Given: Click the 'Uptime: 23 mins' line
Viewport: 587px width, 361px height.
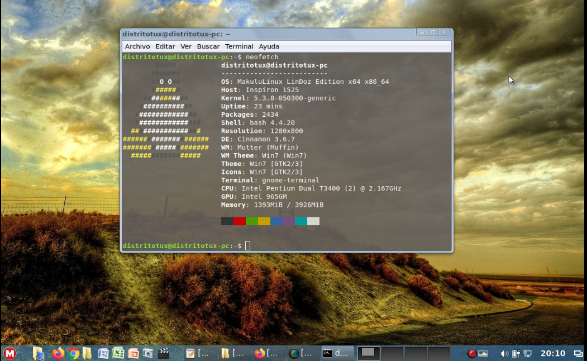Looking at the screenshot, I should (x=251, y=106).
